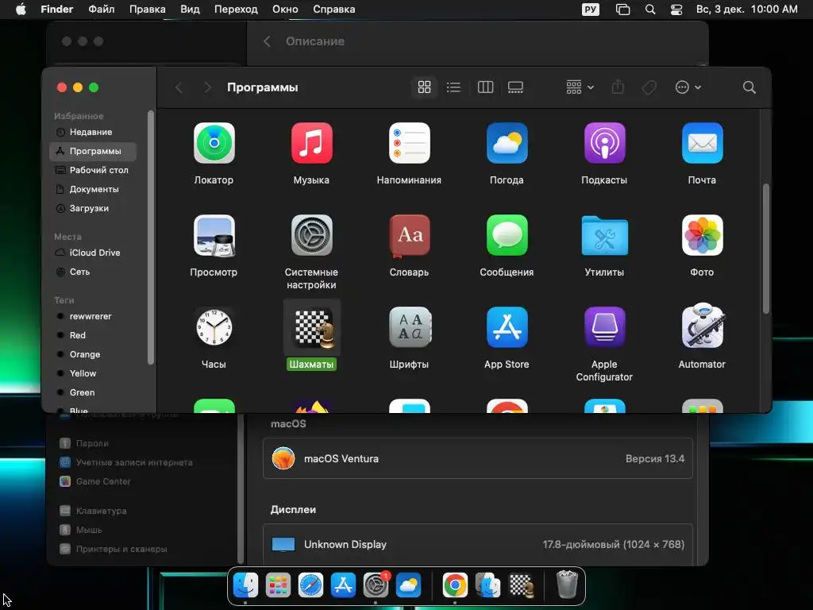This screenshot has width=813, height=610.
Task: Open the grouping options dropdown in Finder
Action: (580, 87)
